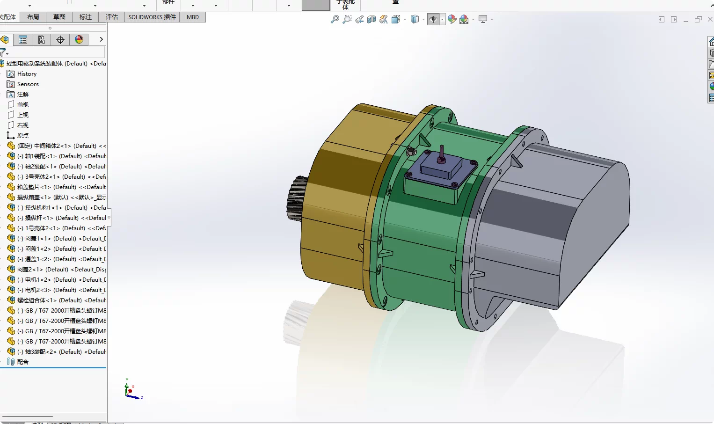The width and height of the screenshot is (714, 424).
Task: Open the FeatureManager design tree tab
Action: (5, 40)
